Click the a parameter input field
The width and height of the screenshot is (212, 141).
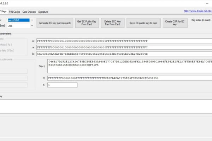pos(124,47)
